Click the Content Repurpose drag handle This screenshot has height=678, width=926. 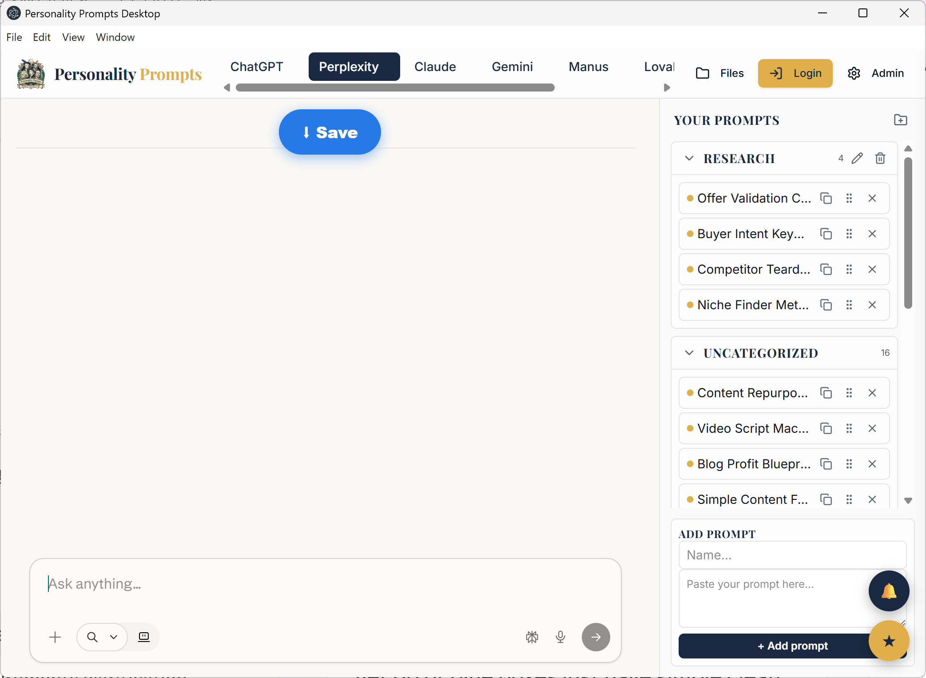849,393
